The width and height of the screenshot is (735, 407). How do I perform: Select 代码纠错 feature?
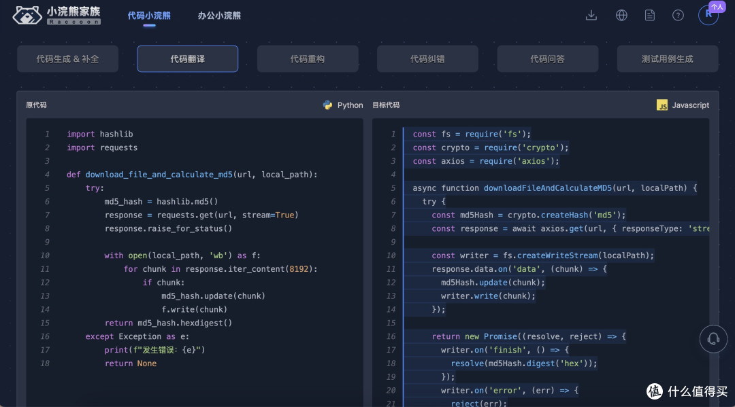click(427, 59)
